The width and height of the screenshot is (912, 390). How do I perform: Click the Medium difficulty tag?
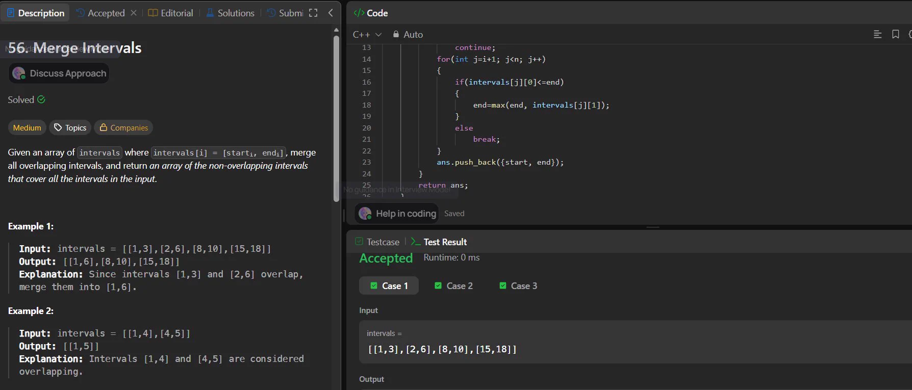27,127
